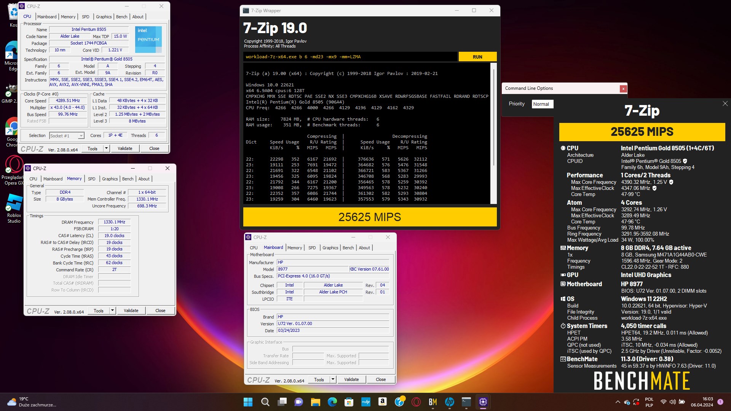Open Memory tab in top CPU-Z window
Screen dimensions: 731x411
[x=68, y=17]
